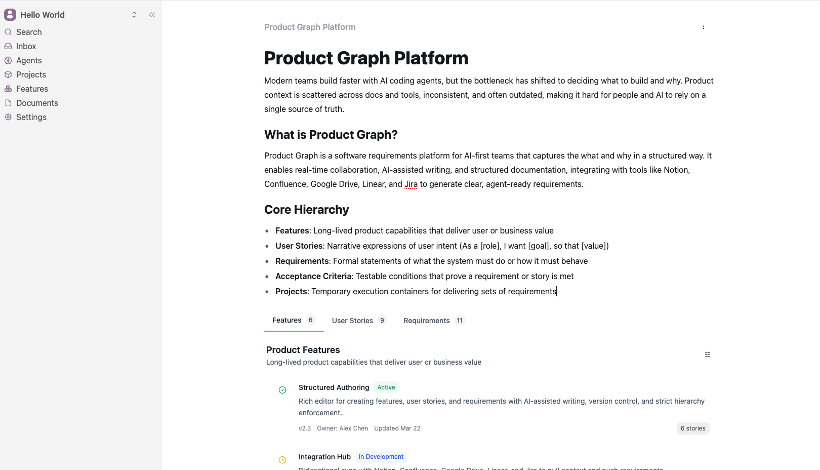Open Settings from the sidebar

click(x=31, y=117)
